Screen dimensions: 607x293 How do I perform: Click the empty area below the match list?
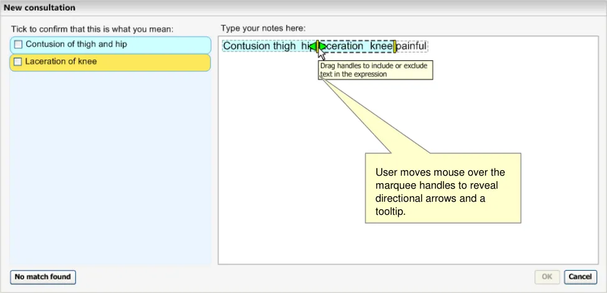click(x=110, y=174)
